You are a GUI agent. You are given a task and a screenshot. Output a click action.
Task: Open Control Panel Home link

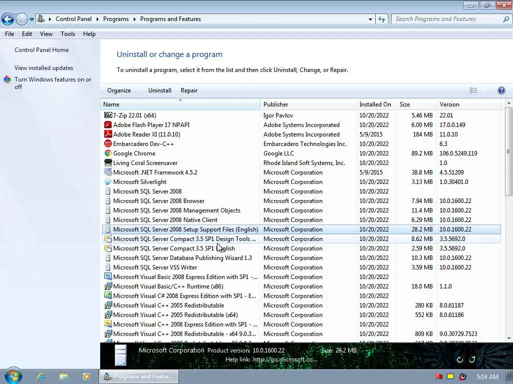42,50
